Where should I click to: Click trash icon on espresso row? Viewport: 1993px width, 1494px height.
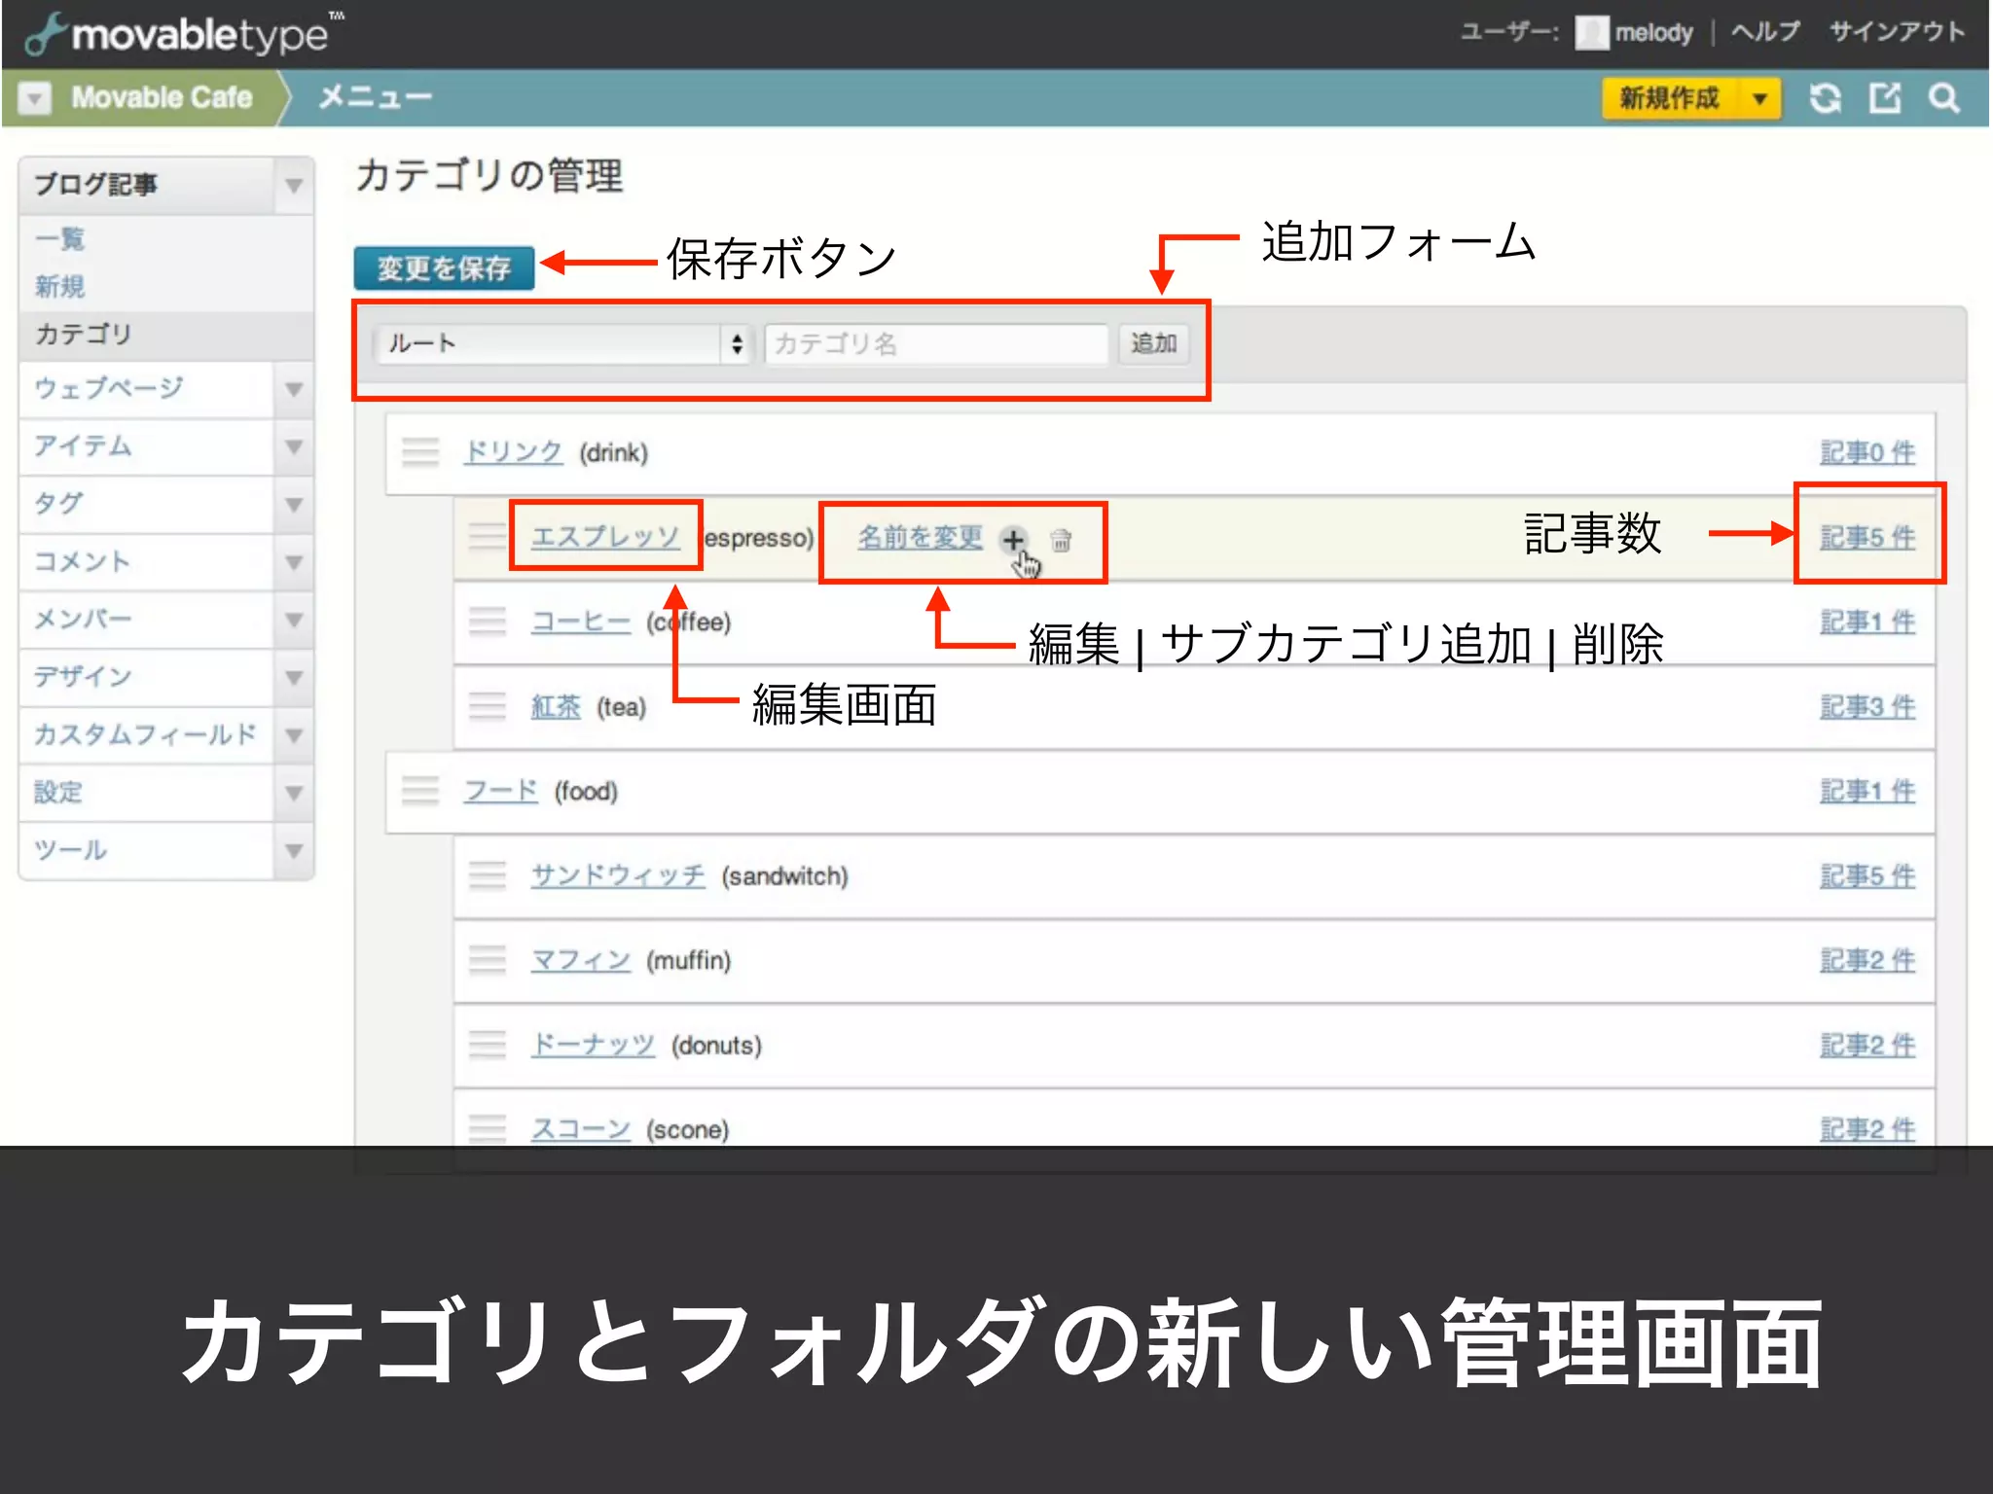click(1061, 541)
